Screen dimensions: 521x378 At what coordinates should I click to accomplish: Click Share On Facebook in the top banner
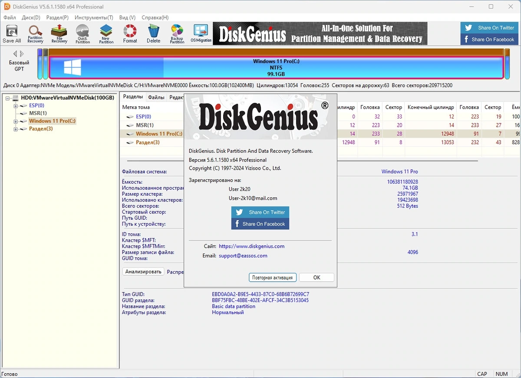[489, 39]
